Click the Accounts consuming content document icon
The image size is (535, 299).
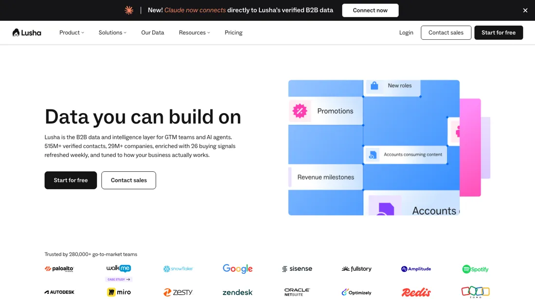pyautogui.click(x=373, y=155)
